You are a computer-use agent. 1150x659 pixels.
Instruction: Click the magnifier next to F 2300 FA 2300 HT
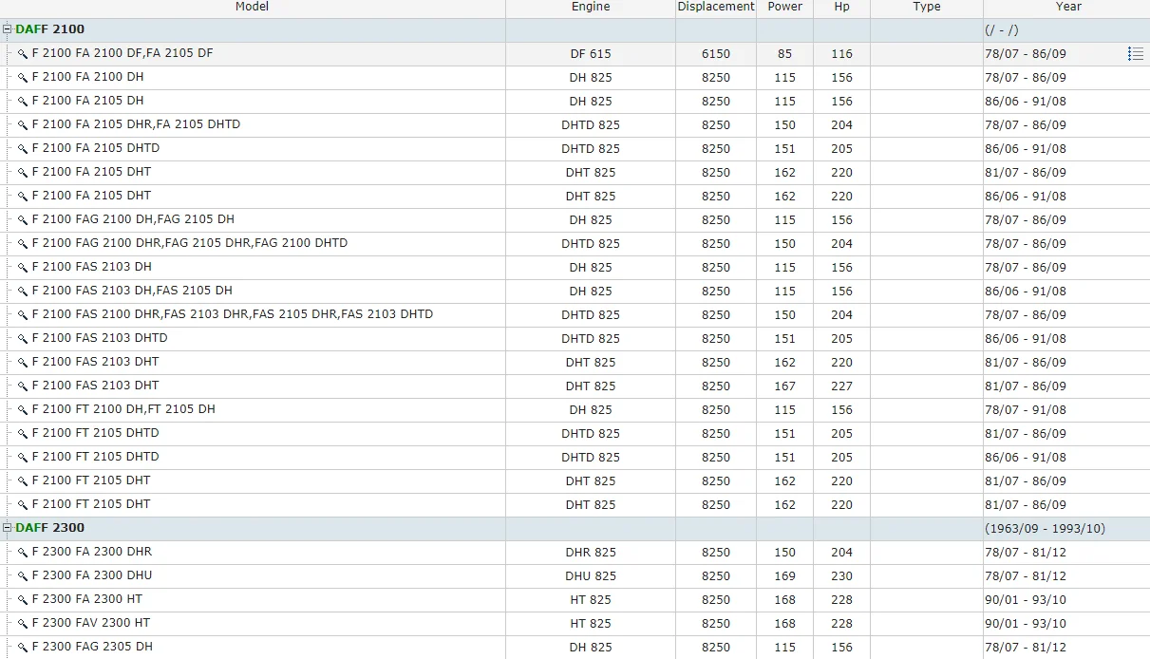[23, 600]
